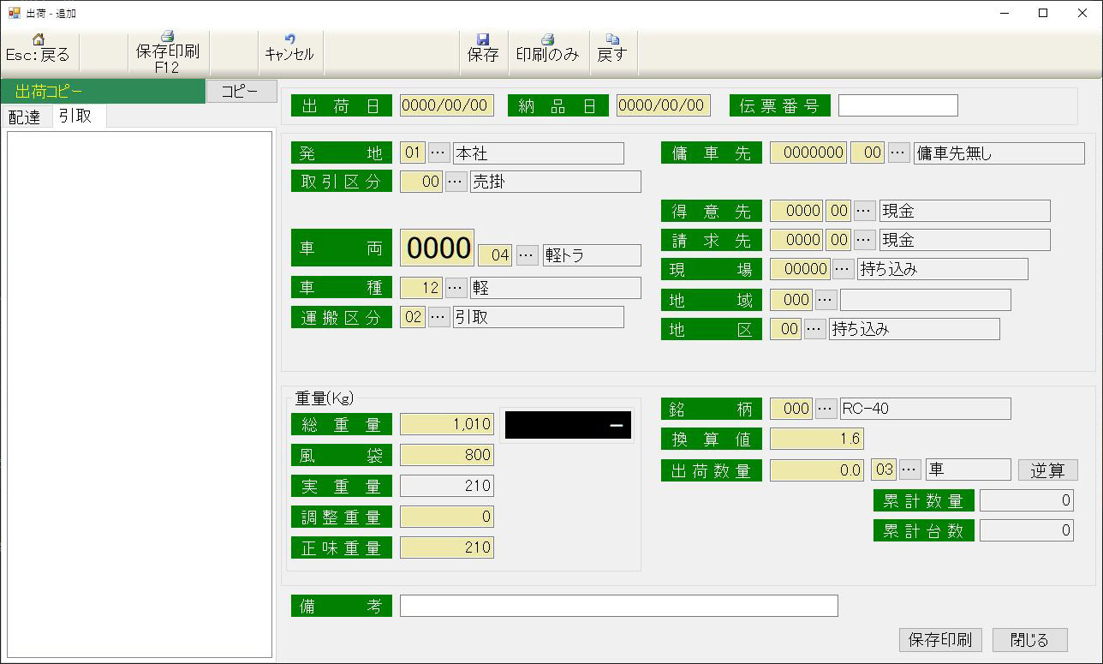
Task: Open the 得意先 lookup ellipsis button
Action: coord(865,211)
